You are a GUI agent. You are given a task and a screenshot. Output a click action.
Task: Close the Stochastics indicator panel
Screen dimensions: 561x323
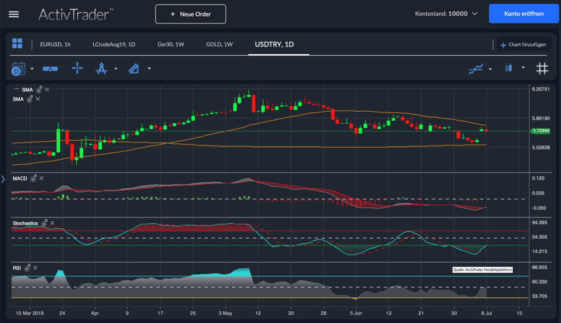coord(52,223)
